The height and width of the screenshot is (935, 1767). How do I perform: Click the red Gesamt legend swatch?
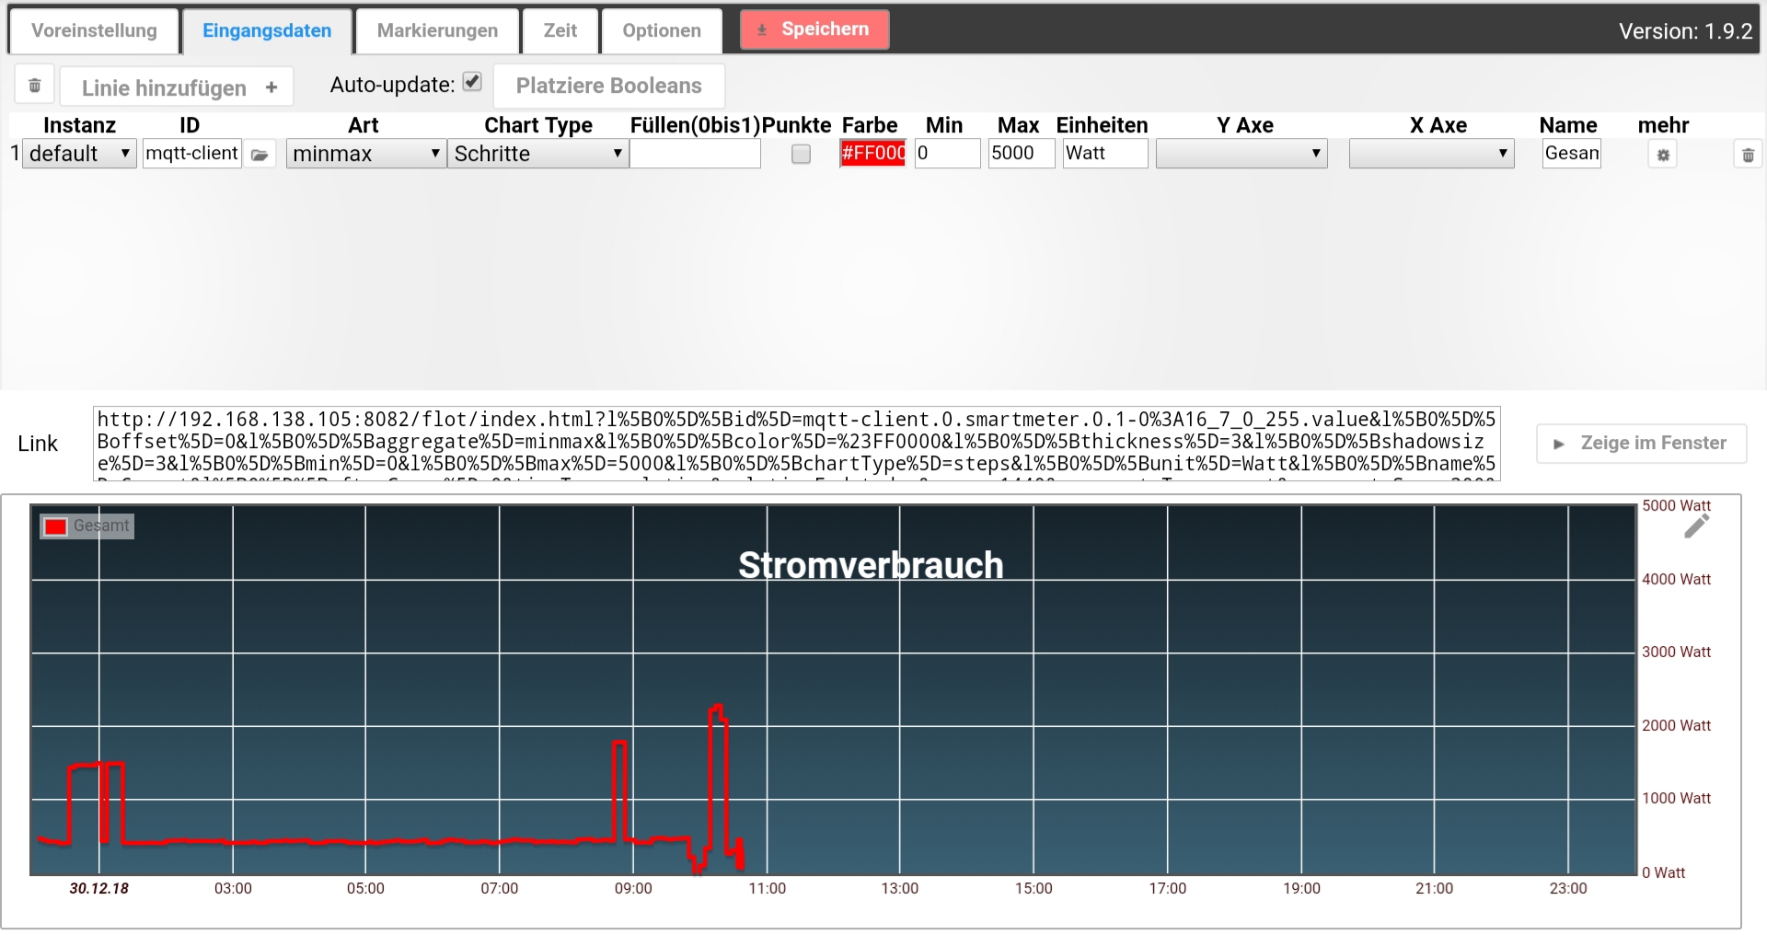coord(55,526)
